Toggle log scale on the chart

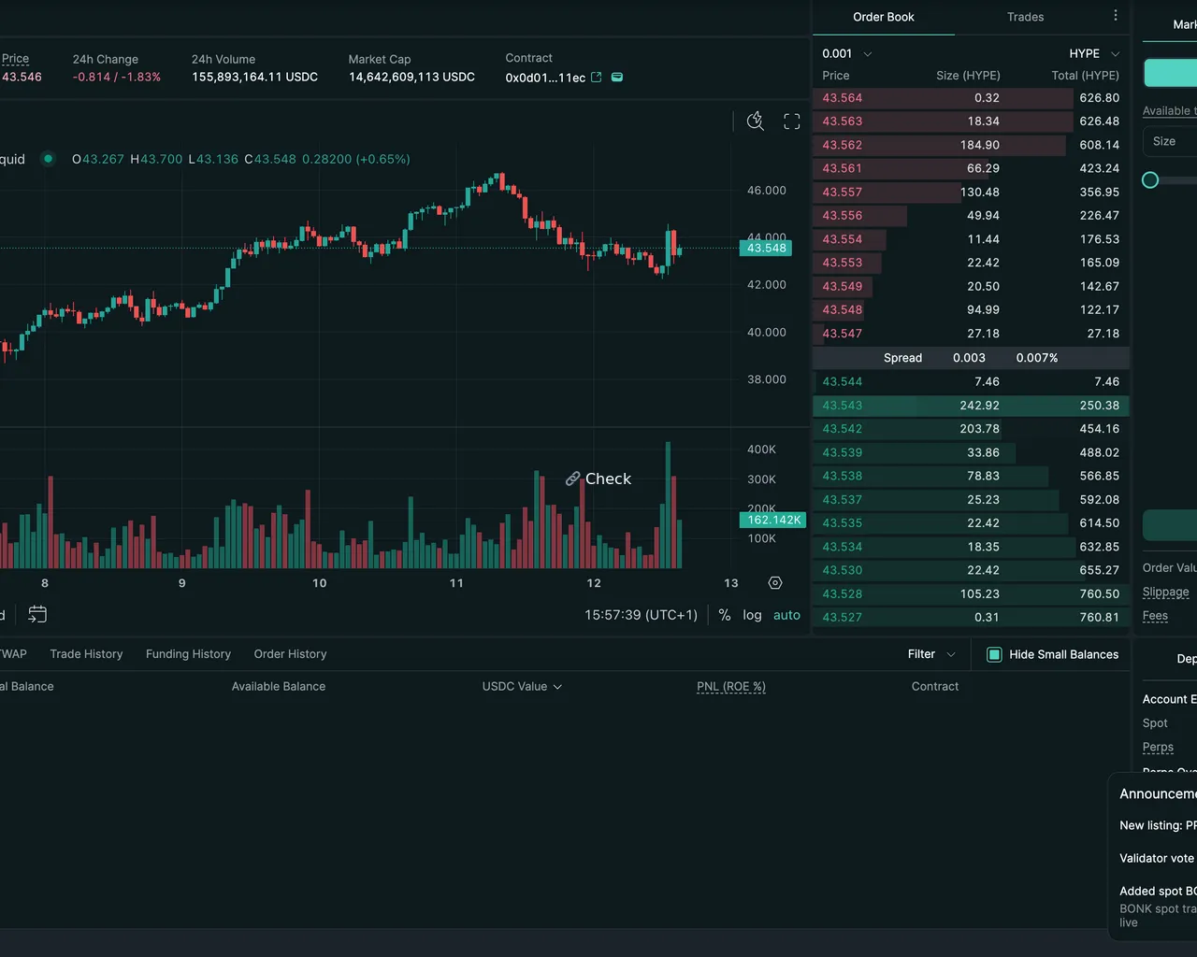coord(752,615)
